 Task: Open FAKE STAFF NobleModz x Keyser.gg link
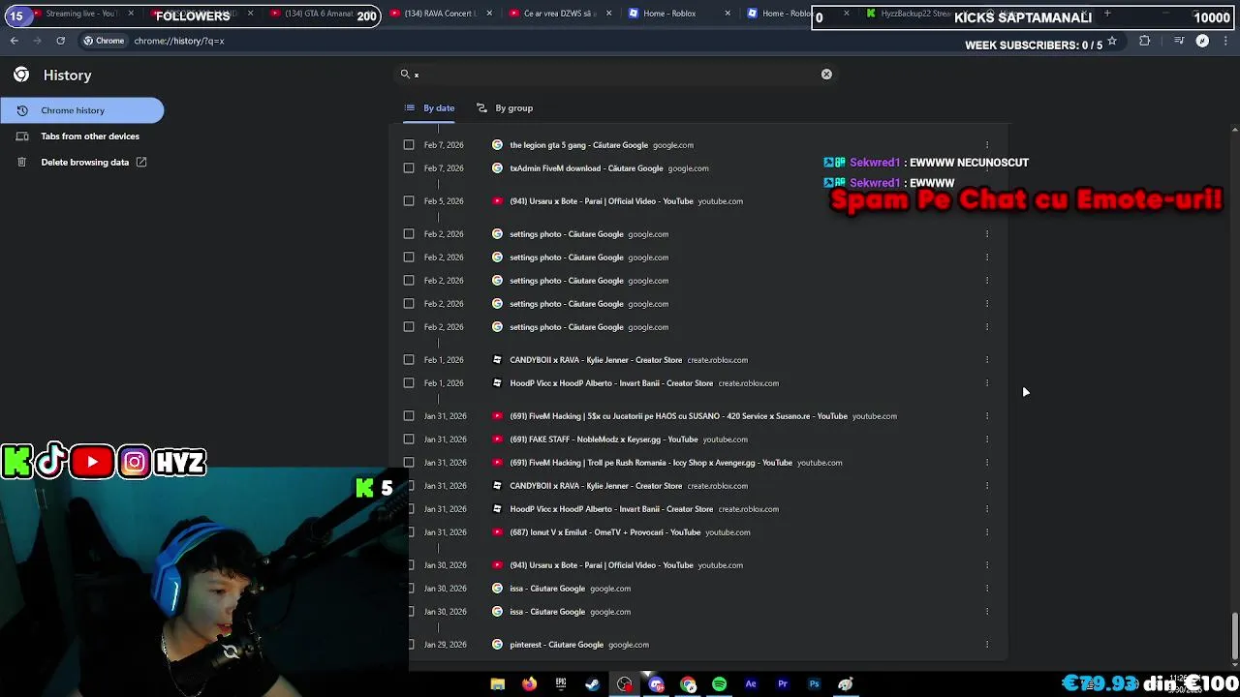(x=604, y=439)
